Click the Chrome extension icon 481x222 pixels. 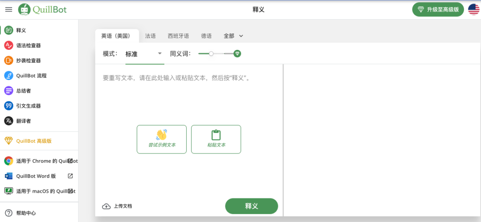click(8, 161)
